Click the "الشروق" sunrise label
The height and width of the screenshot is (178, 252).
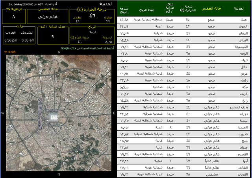pyautogui.click(x=27, y=33)
